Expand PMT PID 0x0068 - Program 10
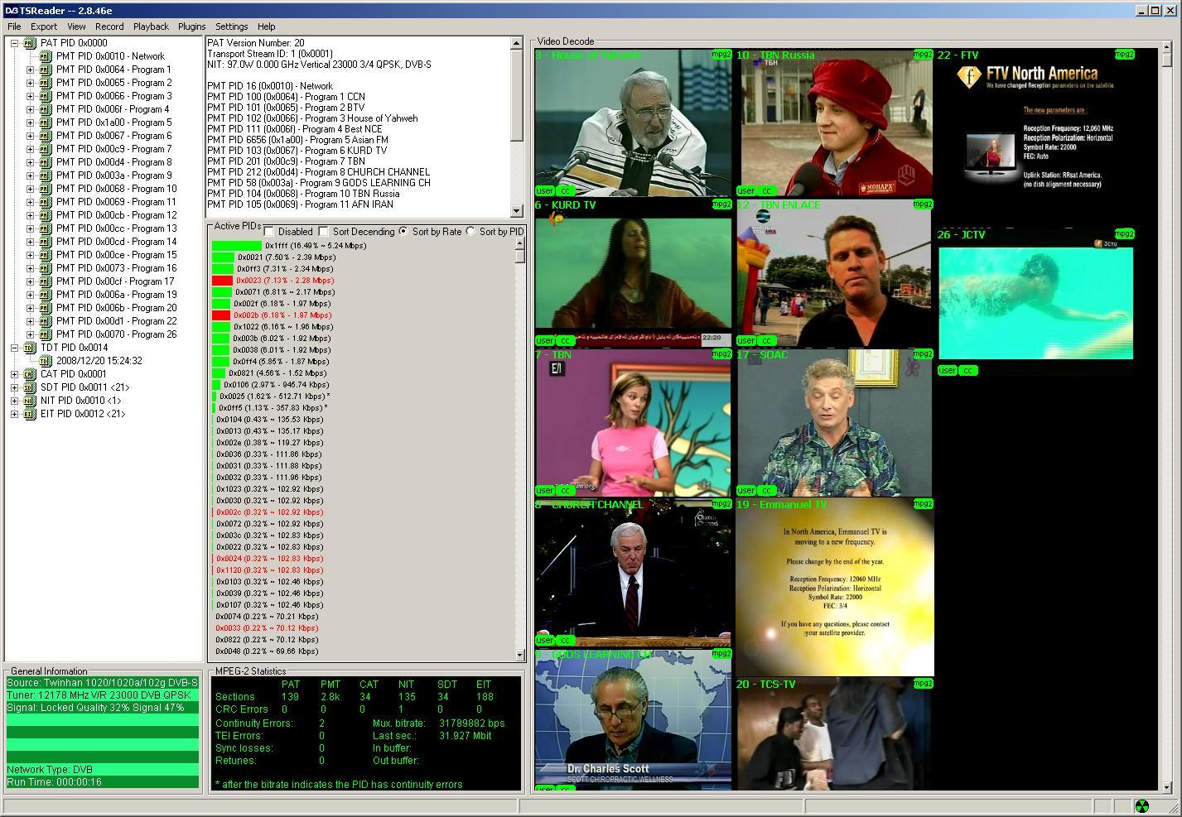The image size is (1182, 817). tap(30, 189)
